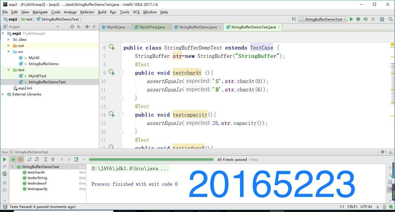Switch to MyUtil.java tab
This screenshot has height=212, width=395.
[x=116, y=27]
